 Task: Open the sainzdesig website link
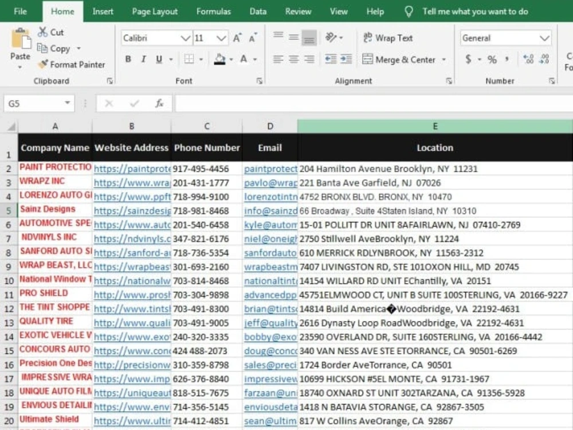[x=132, y=211]
